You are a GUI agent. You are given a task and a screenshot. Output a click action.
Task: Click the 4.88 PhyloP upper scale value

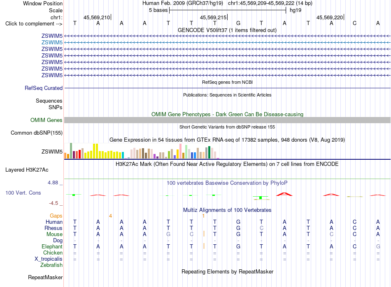pyautogui.click(x=53, y=183)
